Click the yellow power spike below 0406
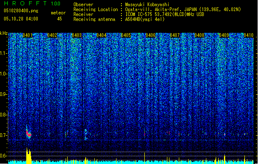 pos(145,158)
